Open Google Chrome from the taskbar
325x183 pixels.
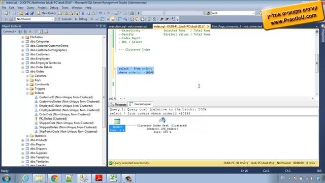pyautogui.click(x=54, y=178)
